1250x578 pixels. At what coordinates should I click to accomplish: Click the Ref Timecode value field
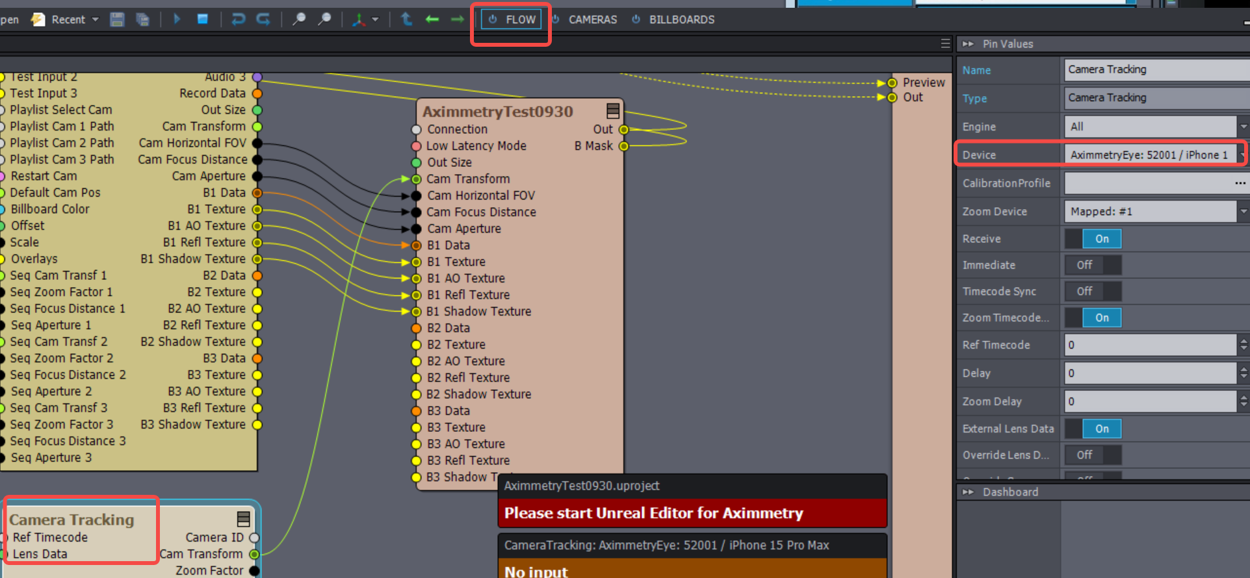tap(1150, 345)
